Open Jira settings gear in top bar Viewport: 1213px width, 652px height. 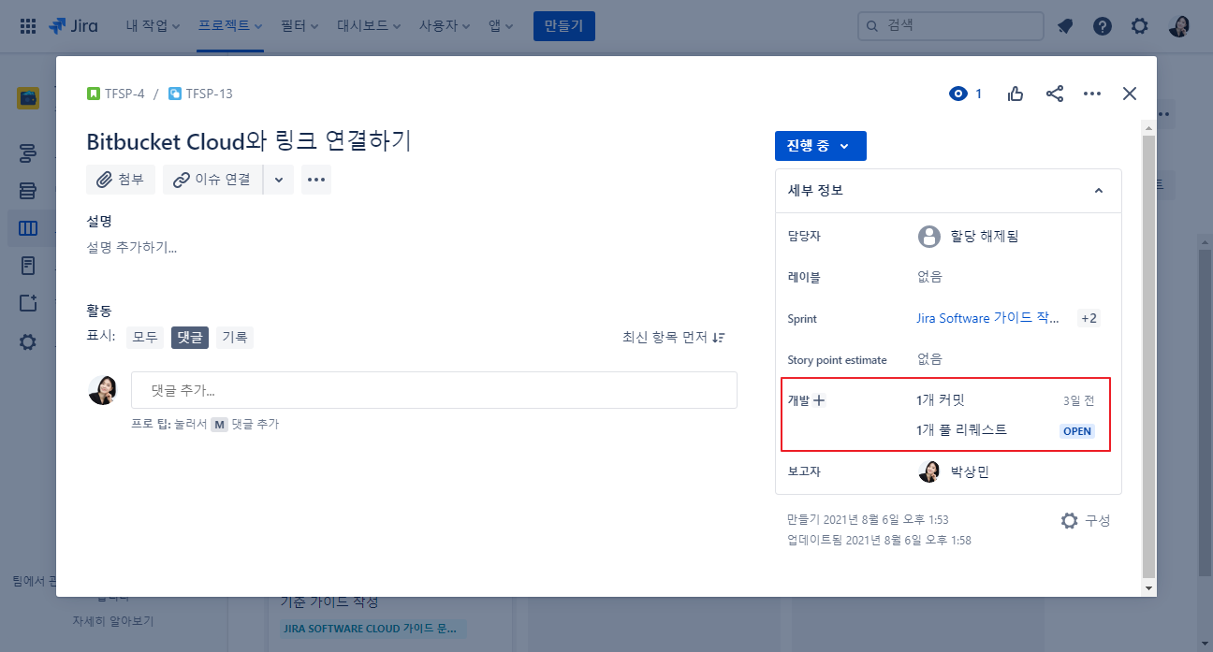[1139, 26]
